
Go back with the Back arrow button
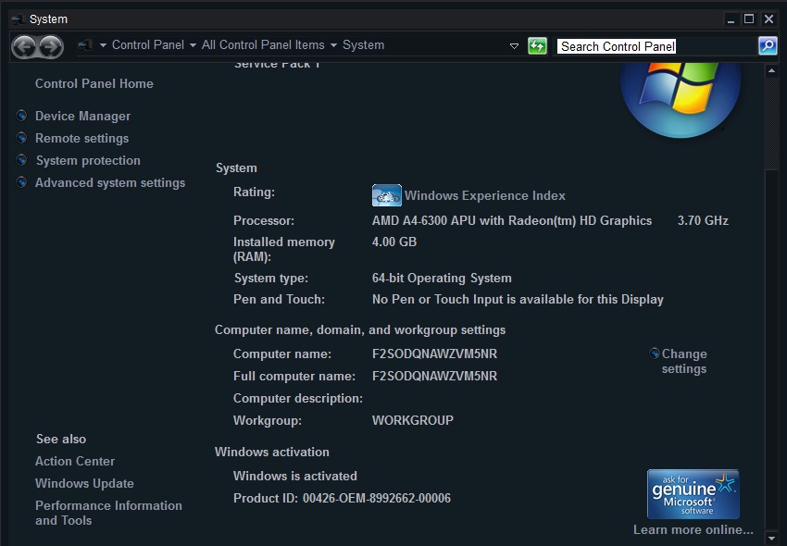click(24, 47)
